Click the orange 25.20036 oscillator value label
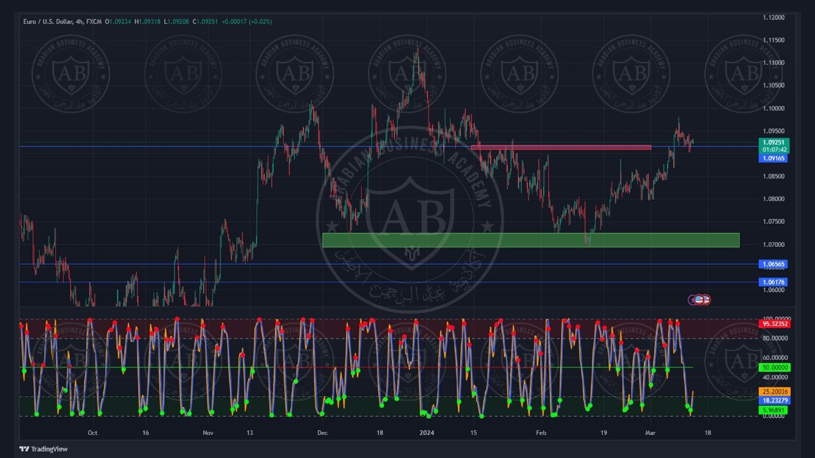This screenshot has width=815, height=458. point(774,391)
